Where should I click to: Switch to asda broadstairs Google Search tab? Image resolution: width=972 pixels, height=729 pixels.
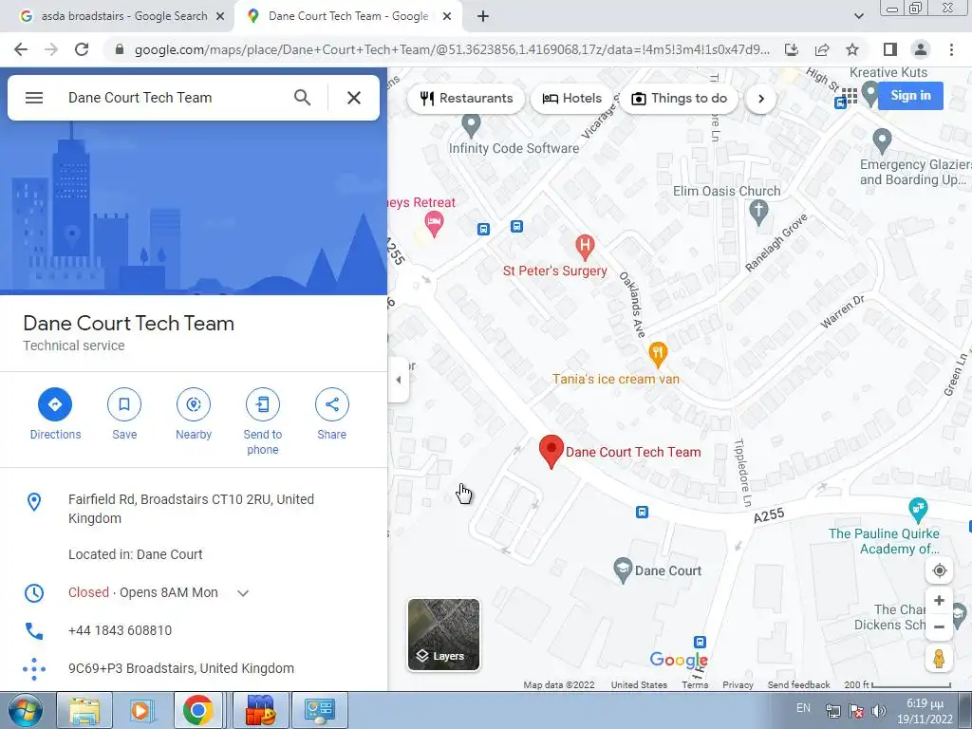(123, 16)
